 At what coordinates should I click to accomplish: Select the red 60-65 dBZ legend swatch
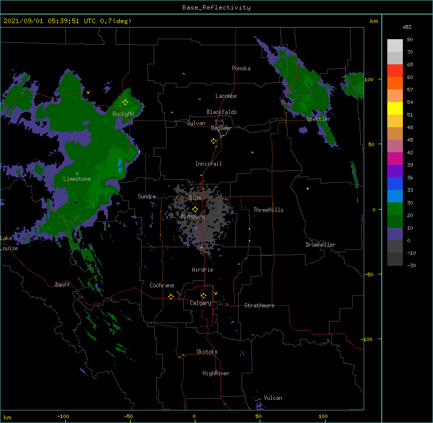pos(395,70)
